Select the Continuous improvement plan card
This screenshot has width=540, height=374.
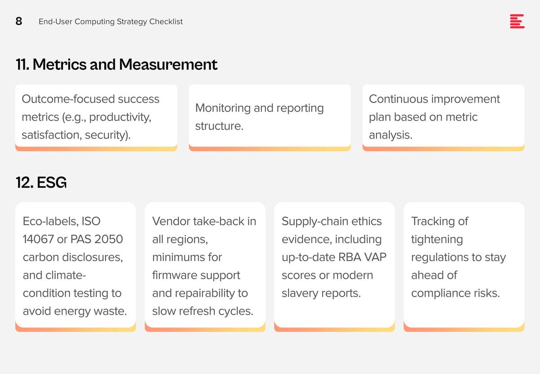click(x=444, y=116)
